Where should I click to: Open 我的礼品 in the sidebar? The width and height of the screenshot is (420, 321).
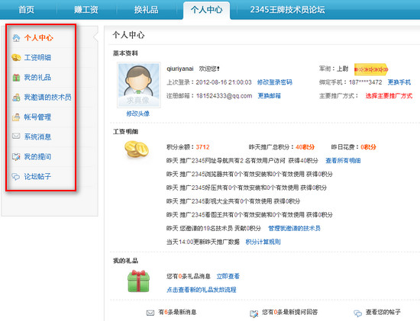pos(37,78)
